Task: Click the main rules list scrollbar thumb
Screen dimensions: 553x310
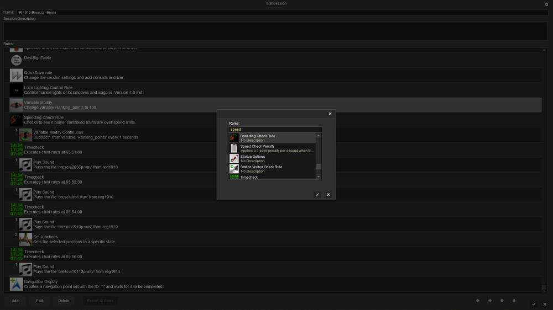Action: pos(544,287)
